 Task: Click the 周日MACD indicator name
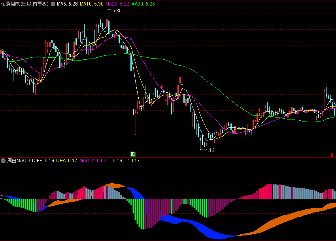click(x=19, y=161)
